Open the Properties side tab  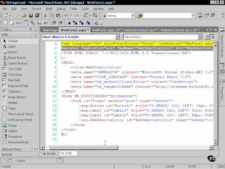[x=222, y=92]
